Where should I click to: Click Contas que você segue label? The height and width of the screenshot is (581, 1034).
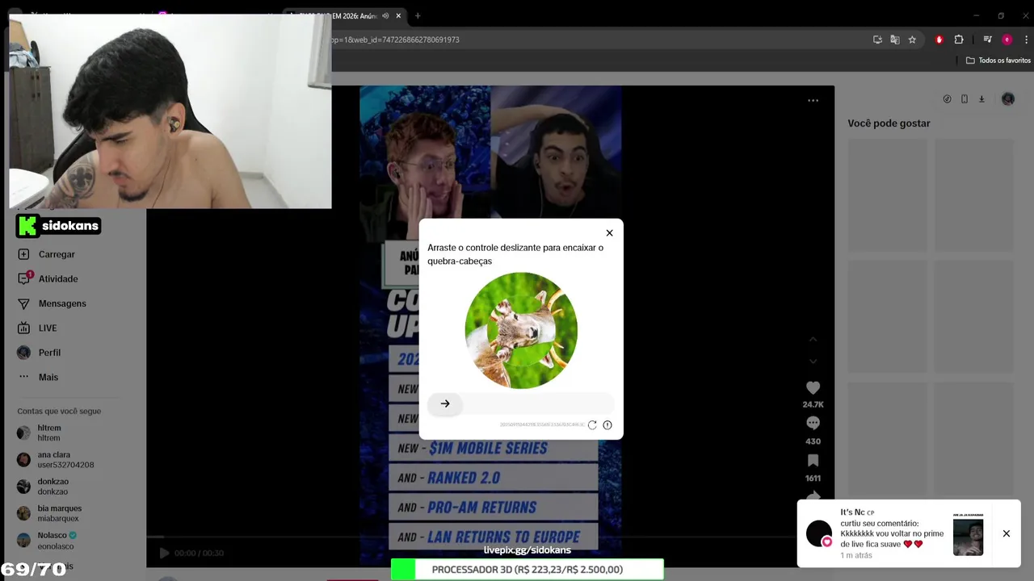point(59,411)
